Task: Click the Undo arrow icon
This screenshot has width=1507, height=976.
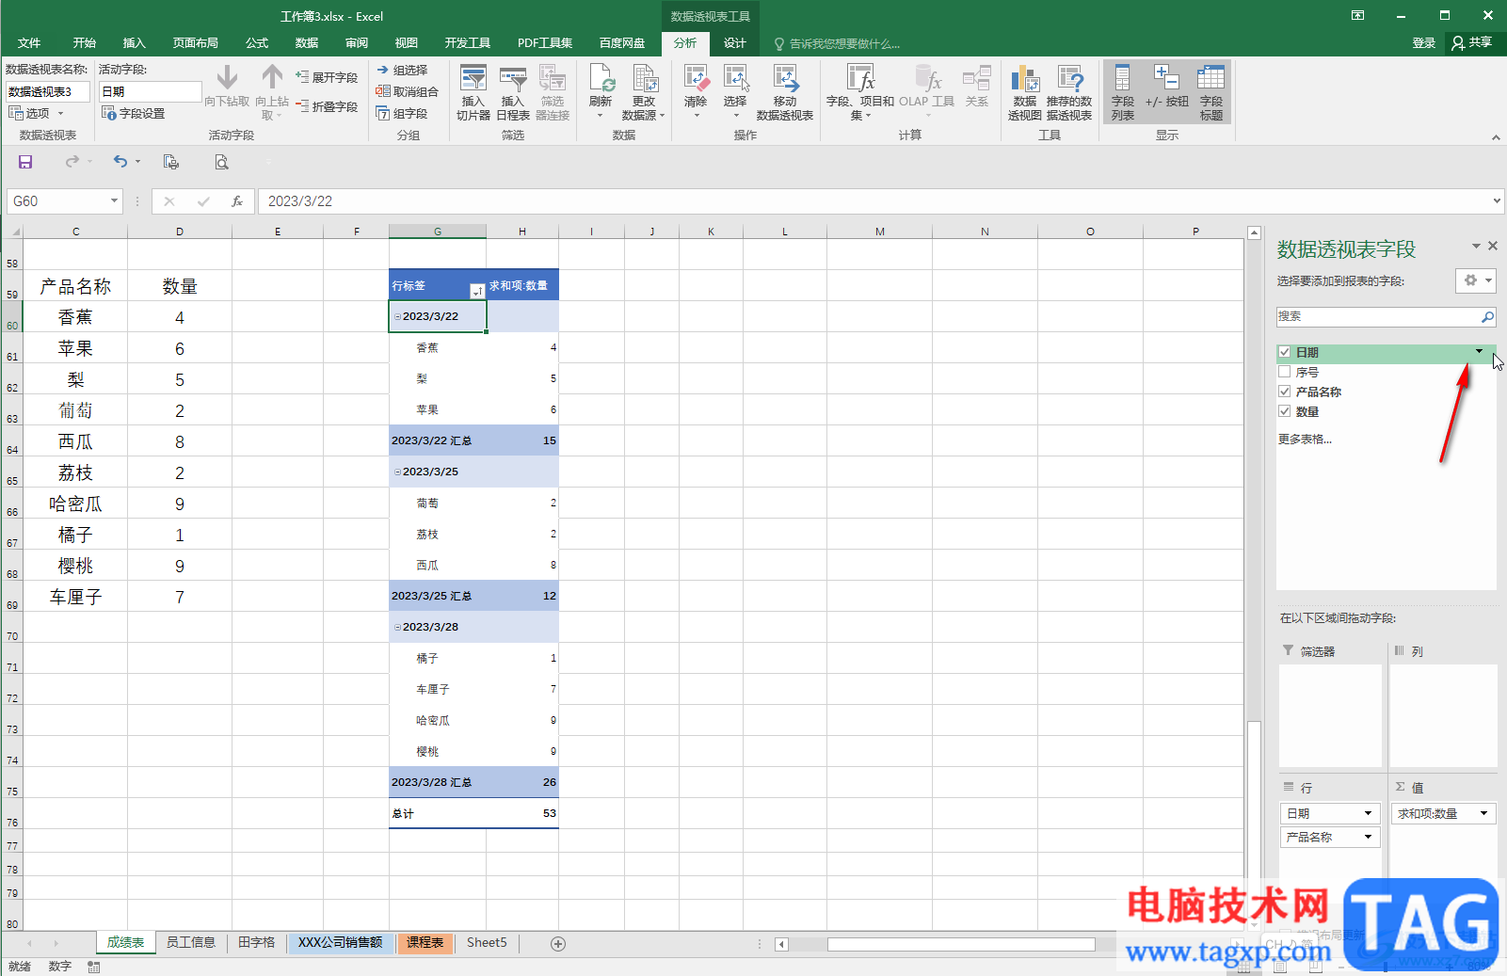Action: coord(120,162)
